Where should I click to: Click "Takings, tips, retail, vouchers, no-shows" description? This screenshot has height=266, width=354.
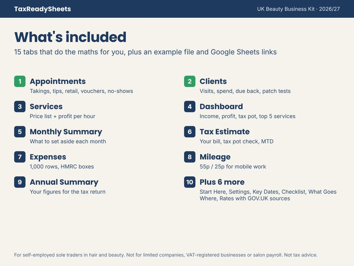(x=81, y=91)
